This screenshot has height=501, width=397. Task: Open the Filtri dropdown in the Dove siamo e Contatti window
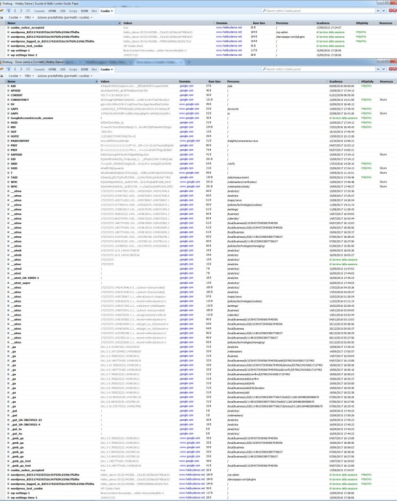29,76
